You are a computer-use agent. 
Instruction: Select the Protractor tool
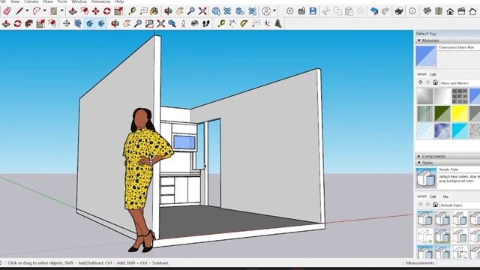coord(244,23)
